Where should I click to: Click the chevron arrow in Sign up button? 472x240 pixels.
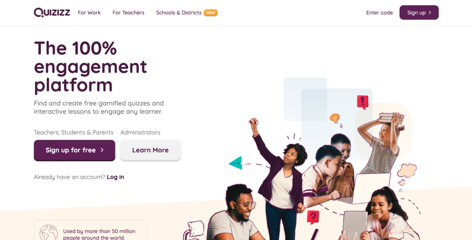430,12
